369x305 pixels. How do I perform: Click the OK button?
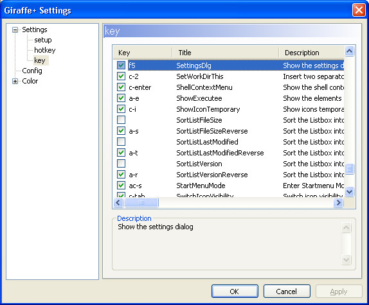[x=235, y=292]
